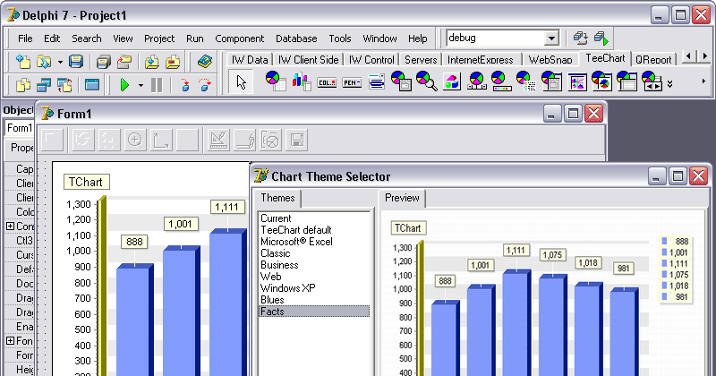
Task: Click the floppy save icon in Form1 toolbar
Action: [x=296, y=139]
